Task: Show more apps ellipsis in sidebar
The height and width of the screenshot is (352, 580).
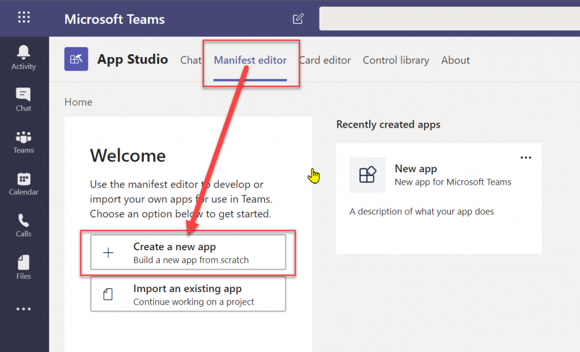Action: pyautogui.click(x=24, y=309)
